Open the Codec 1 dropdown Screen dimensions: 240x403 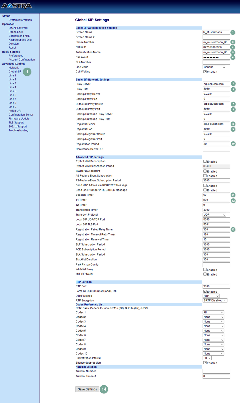pos(213,312)
